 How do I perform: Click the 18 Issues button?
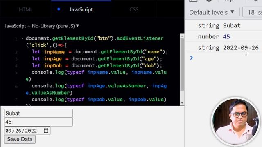coord(253,12)
